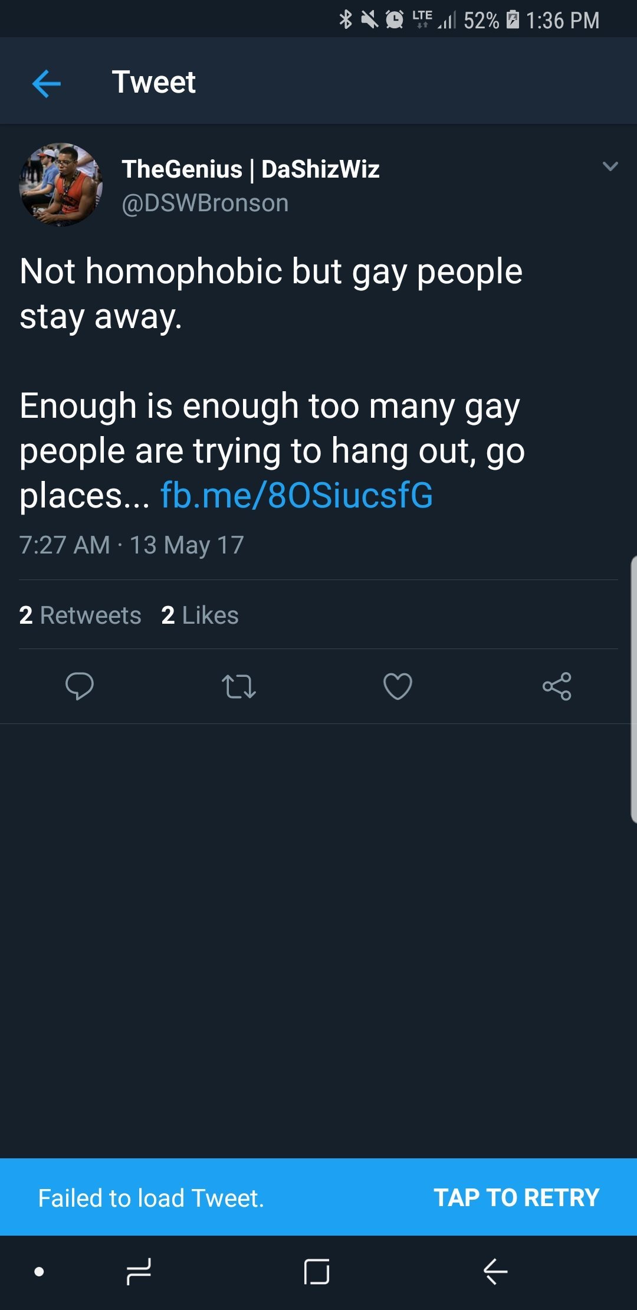Tap the reply speech bubble icon
Screen dimensions: 637x1310
tap(80, 686)
